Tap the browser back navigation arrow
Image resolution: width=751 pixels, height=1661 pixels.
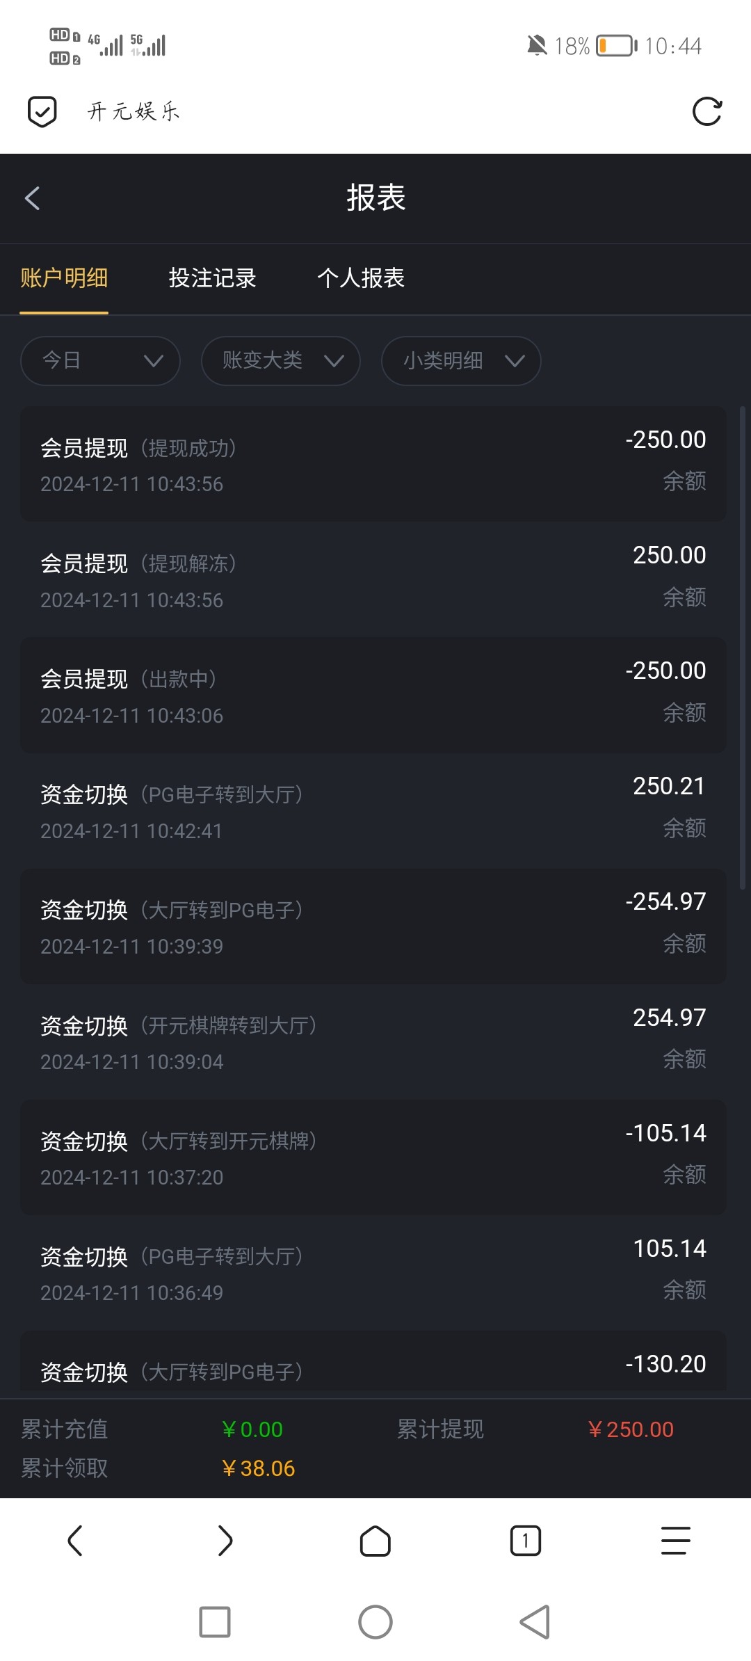(x=75, y=1540)
